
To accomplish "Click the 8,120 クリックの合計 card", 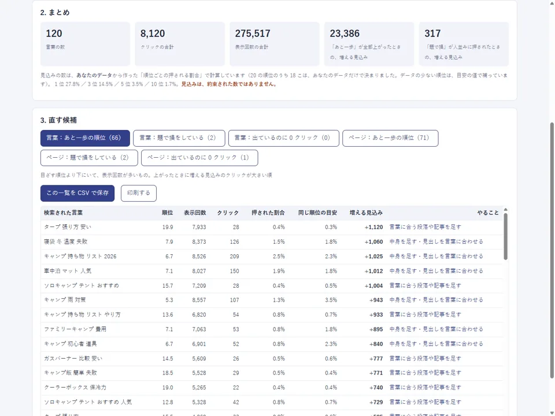I will coord(180,44).
